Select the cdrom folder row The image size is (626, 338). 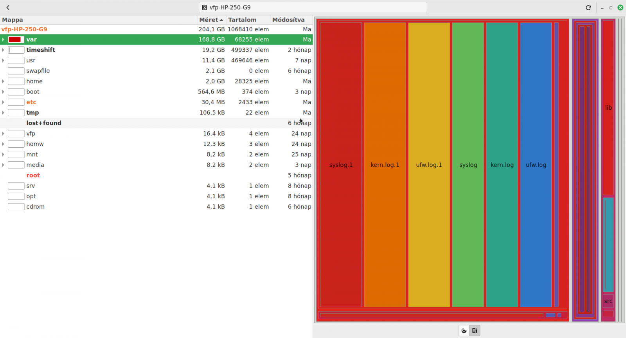pos(156,207)
